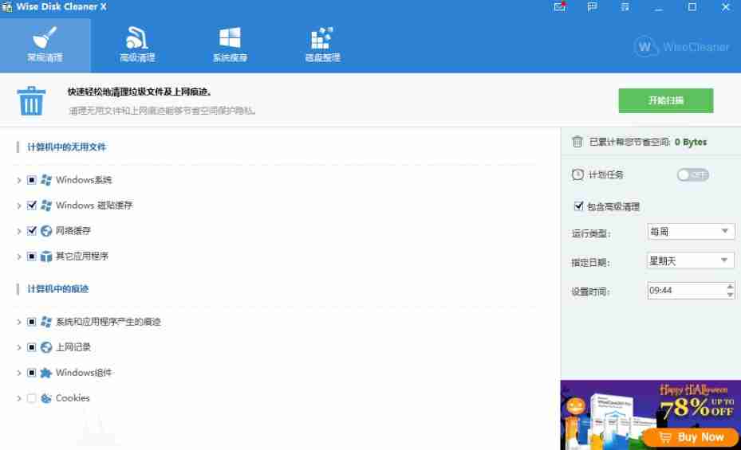The height and width of the screenshot is (450, 741).
Task: Expand the Cookies tree node
Action: (19, 398)
